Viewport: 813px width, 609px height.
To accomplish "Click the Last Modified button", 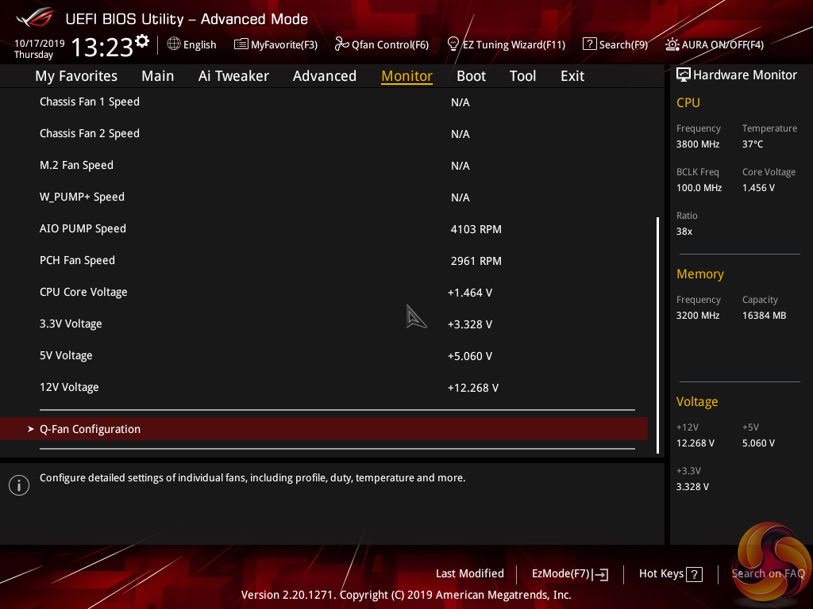I will click(470, 573).
